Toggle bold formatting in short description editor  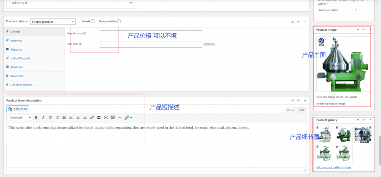tap(36, 118)
